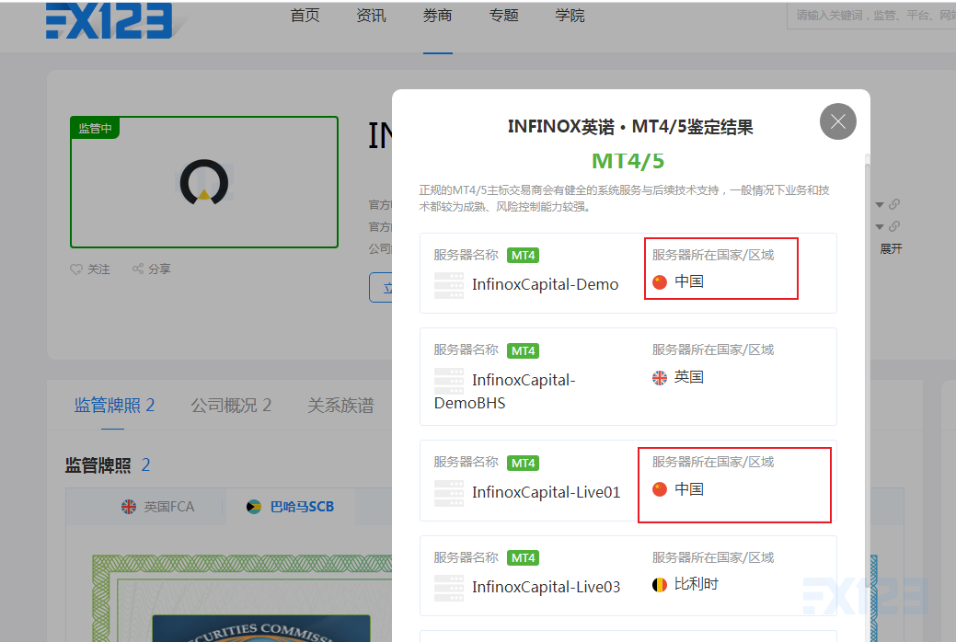Click the Bahamas flag on 巴哈马SCB tab
The width and height of the screenshot is (956, 642).
tap(254, 507)
